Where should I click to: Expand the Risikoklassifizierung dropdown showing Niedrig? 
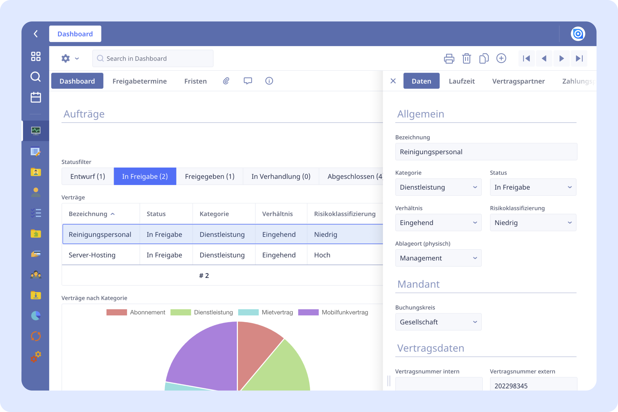pos(533,223)
